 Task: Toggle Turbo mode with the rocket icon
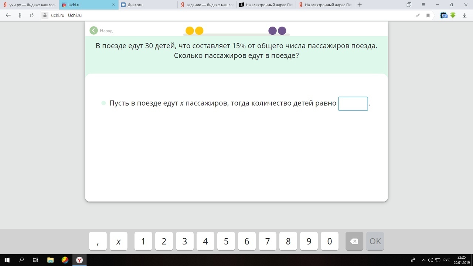[418, 15]
